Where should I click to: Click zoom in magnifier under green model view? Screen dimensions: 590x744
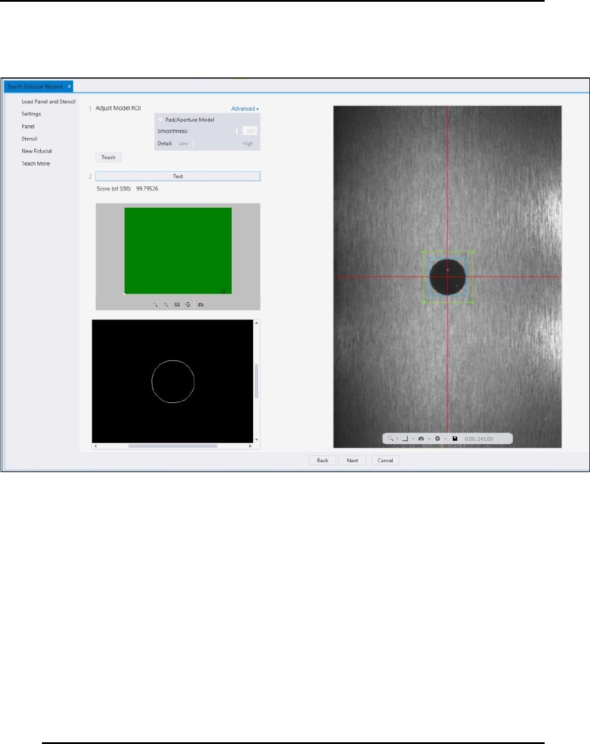166,304
